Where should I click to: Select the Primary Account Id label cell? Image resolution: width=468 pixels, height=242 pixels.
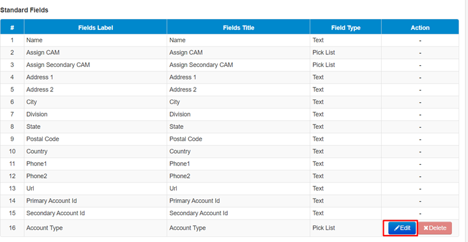coord(96,201)
